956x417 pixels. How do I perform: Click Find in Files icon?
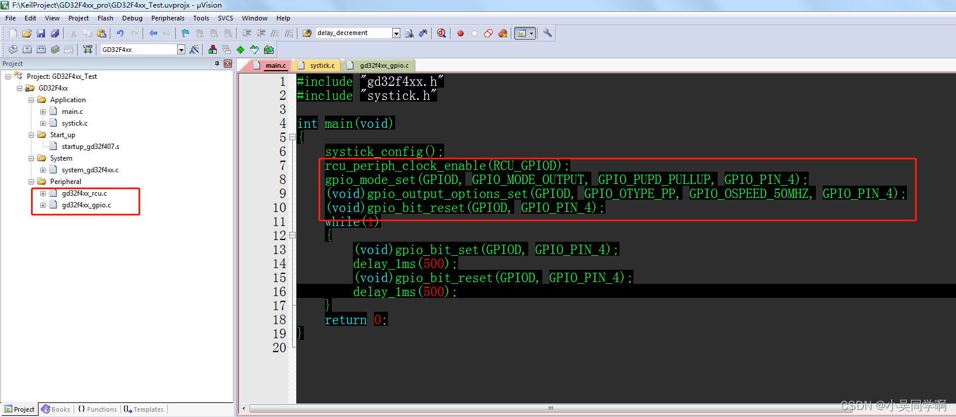click(307, 33)
